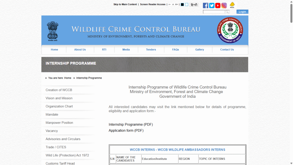Open the Application form (PDF) link
Screen dimensions: 293x165
pyautogui.click(x=126, y=131)
